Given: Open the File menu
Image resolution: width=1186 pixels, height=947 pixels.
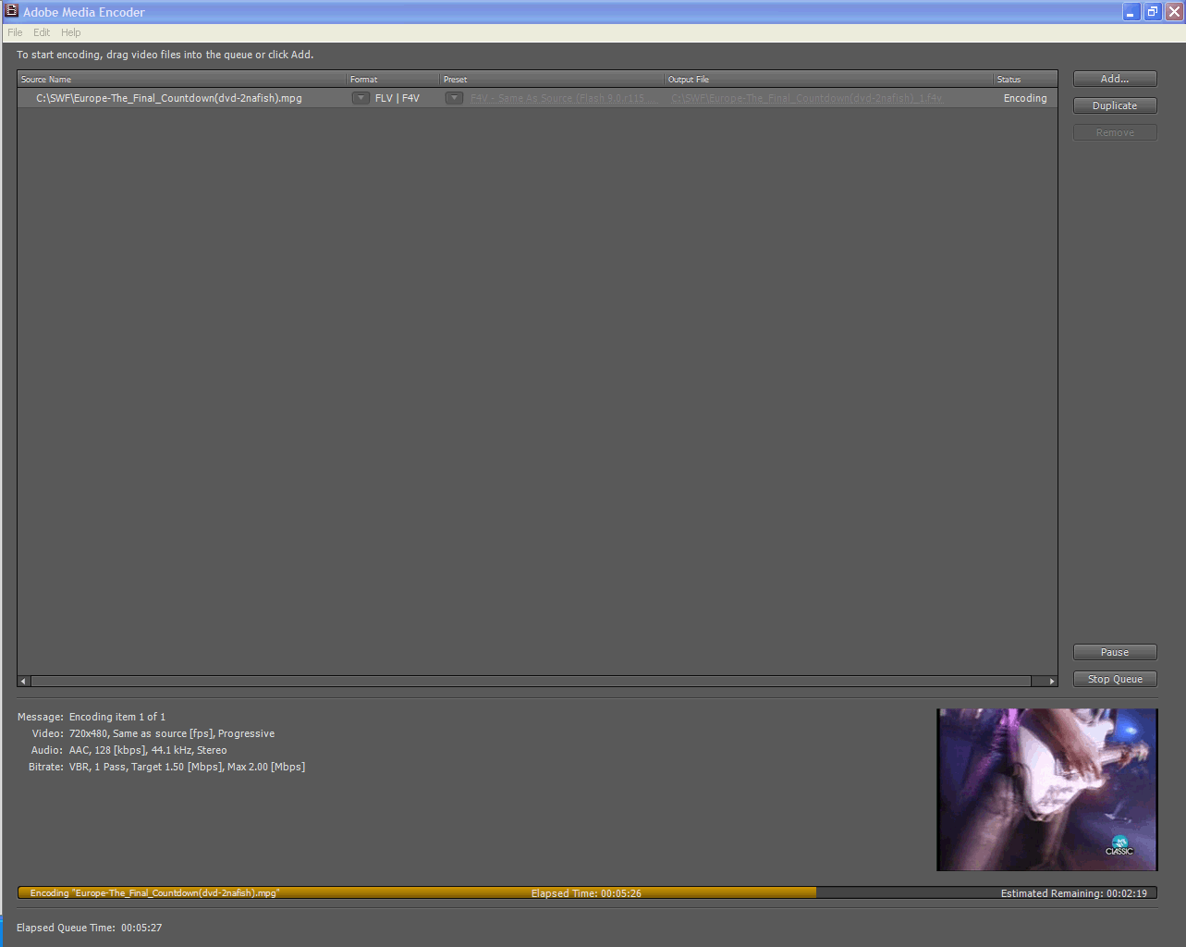Looking at the screenshot, I should [15, 32].
